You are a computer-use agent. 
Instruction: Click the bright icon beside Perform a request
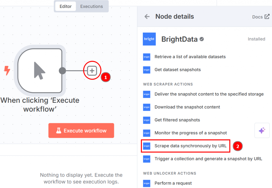[x=146, y=183]
